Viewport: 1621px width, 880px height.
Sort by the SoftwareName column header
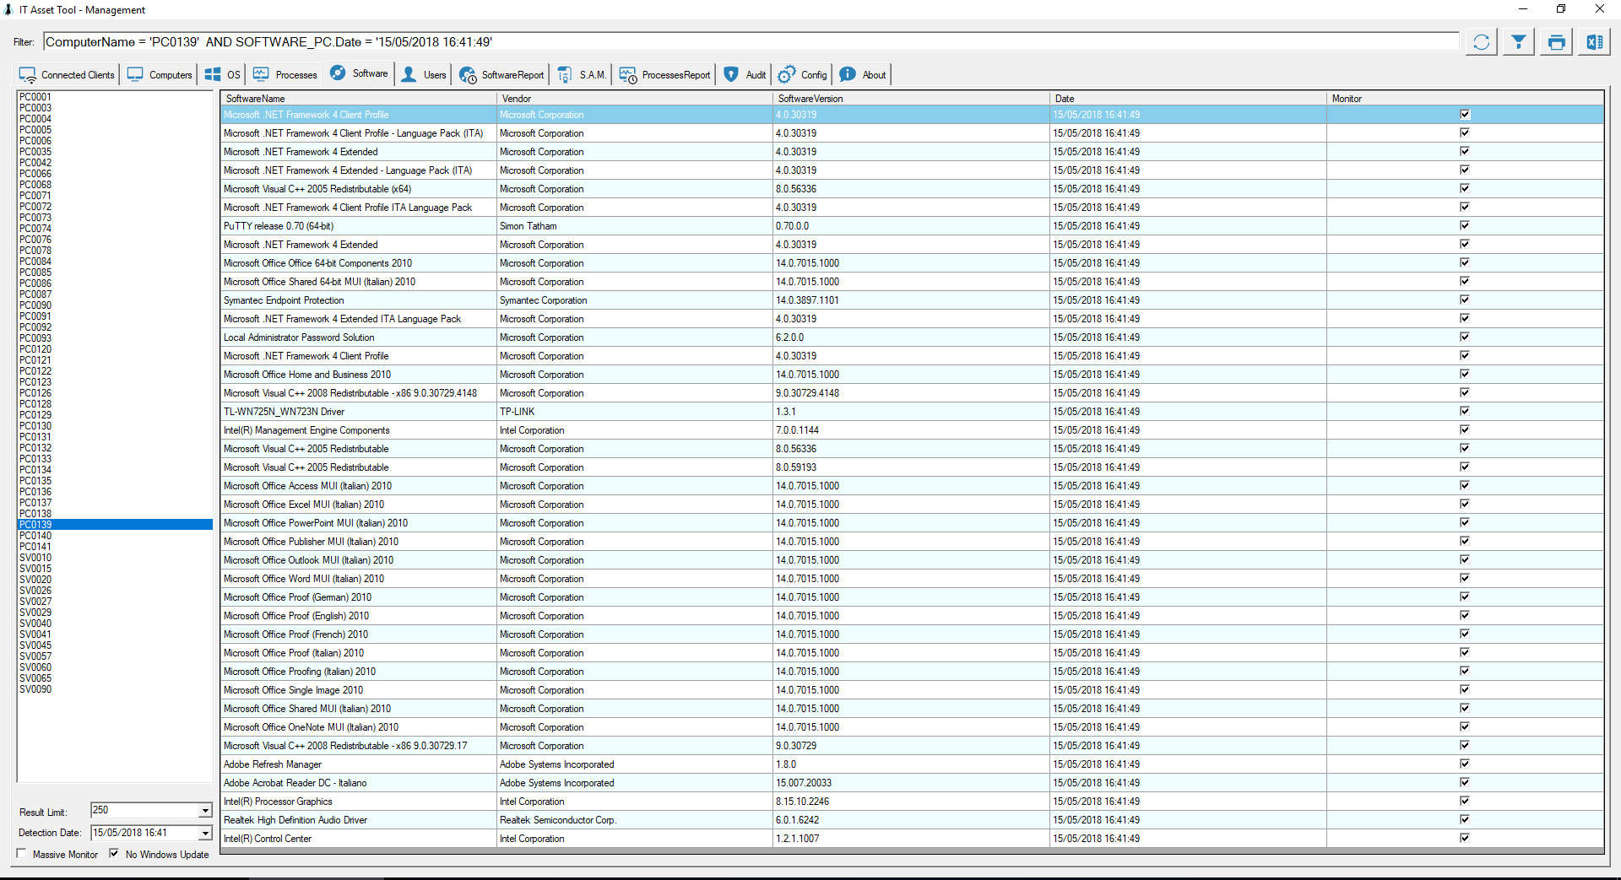tap(358, 99)
